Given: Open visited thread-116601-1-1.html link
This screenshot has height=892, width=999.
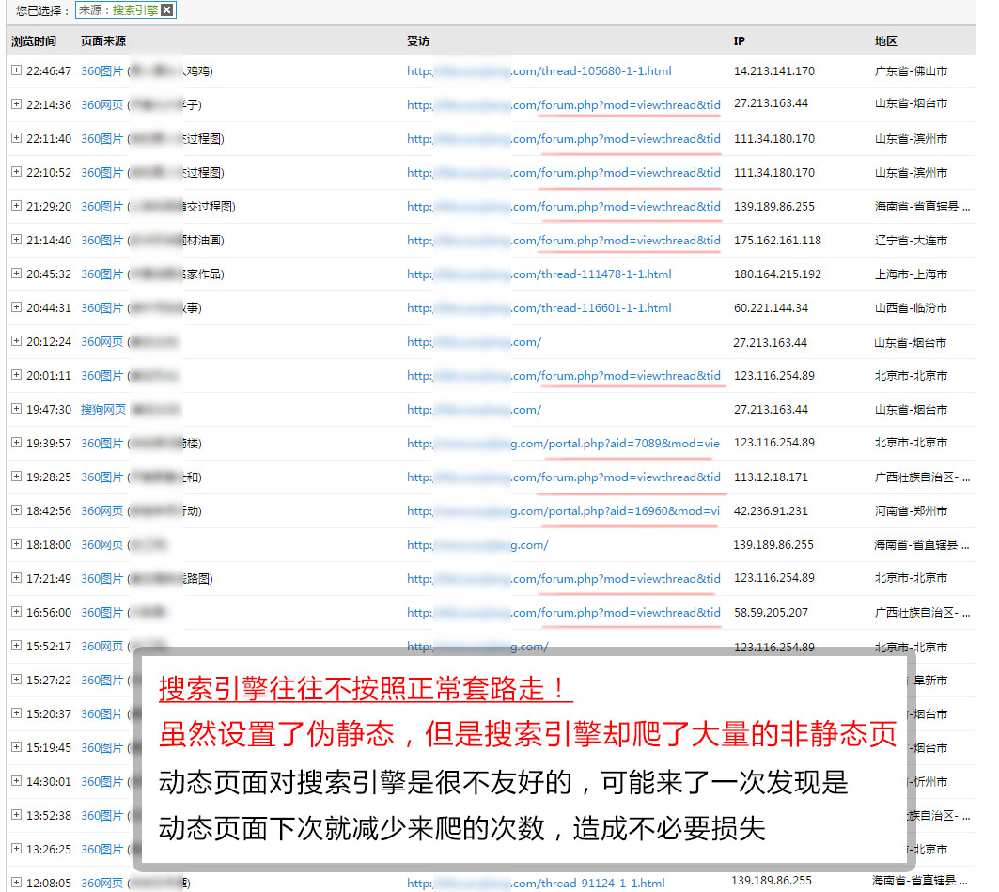Looking at the screenshot, I should pos(539,307).
